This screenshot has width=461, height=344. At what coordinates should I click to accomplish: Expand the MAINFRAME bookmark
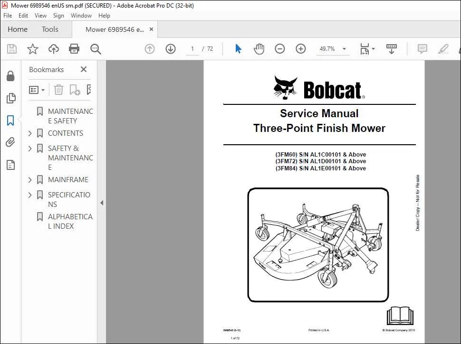coord(30,180)
